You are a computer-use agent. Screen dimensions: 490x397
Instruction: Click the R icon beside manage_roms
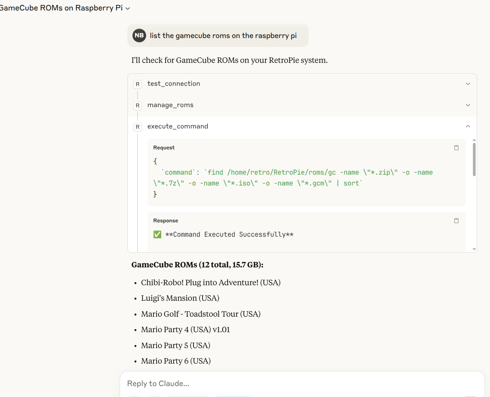[x=138, y=106]
